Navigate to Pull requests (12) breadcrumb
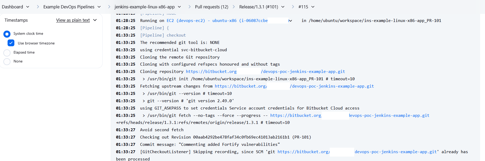The width and height of the screenshot is (485, 161). pos(211,7)
